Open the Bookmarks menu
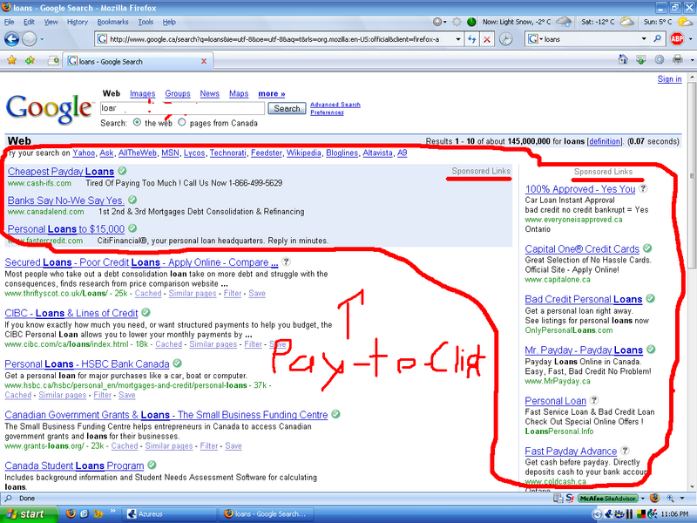The width and height of the screenshot is (697, 523). pos(113,22)
